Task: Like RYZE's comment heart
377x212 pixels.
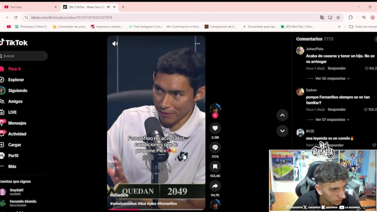Action: point(374,145)
